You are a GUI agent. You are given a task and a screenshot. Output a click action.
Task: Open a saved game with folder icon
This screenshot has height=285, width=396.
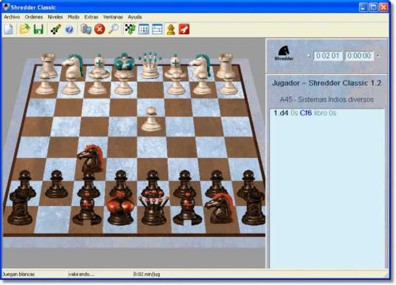coord(25,29)
